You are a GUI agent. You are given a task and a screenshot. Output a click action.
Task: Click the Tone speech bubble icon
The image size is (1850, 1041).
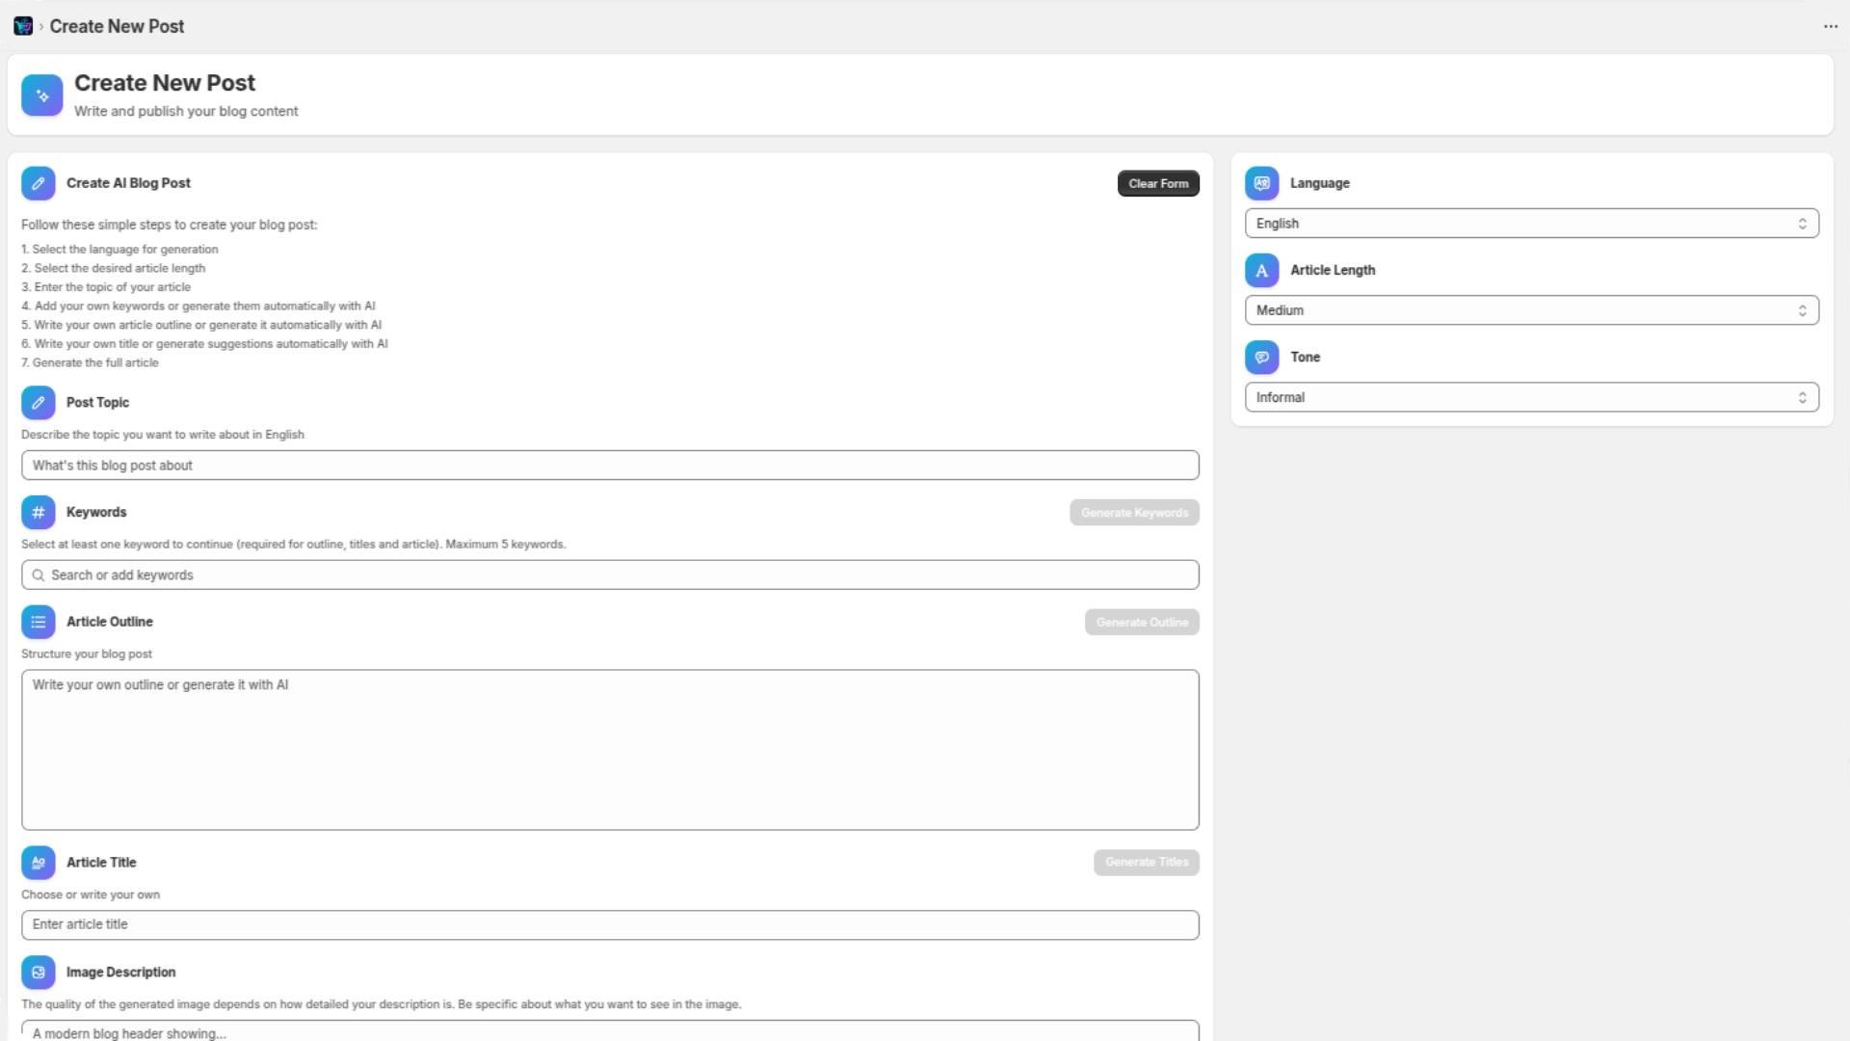[x=1262, y=357]
